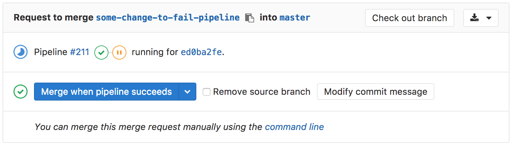Click the download icon in header
512x146 pixels.
(x=474, y=18)
